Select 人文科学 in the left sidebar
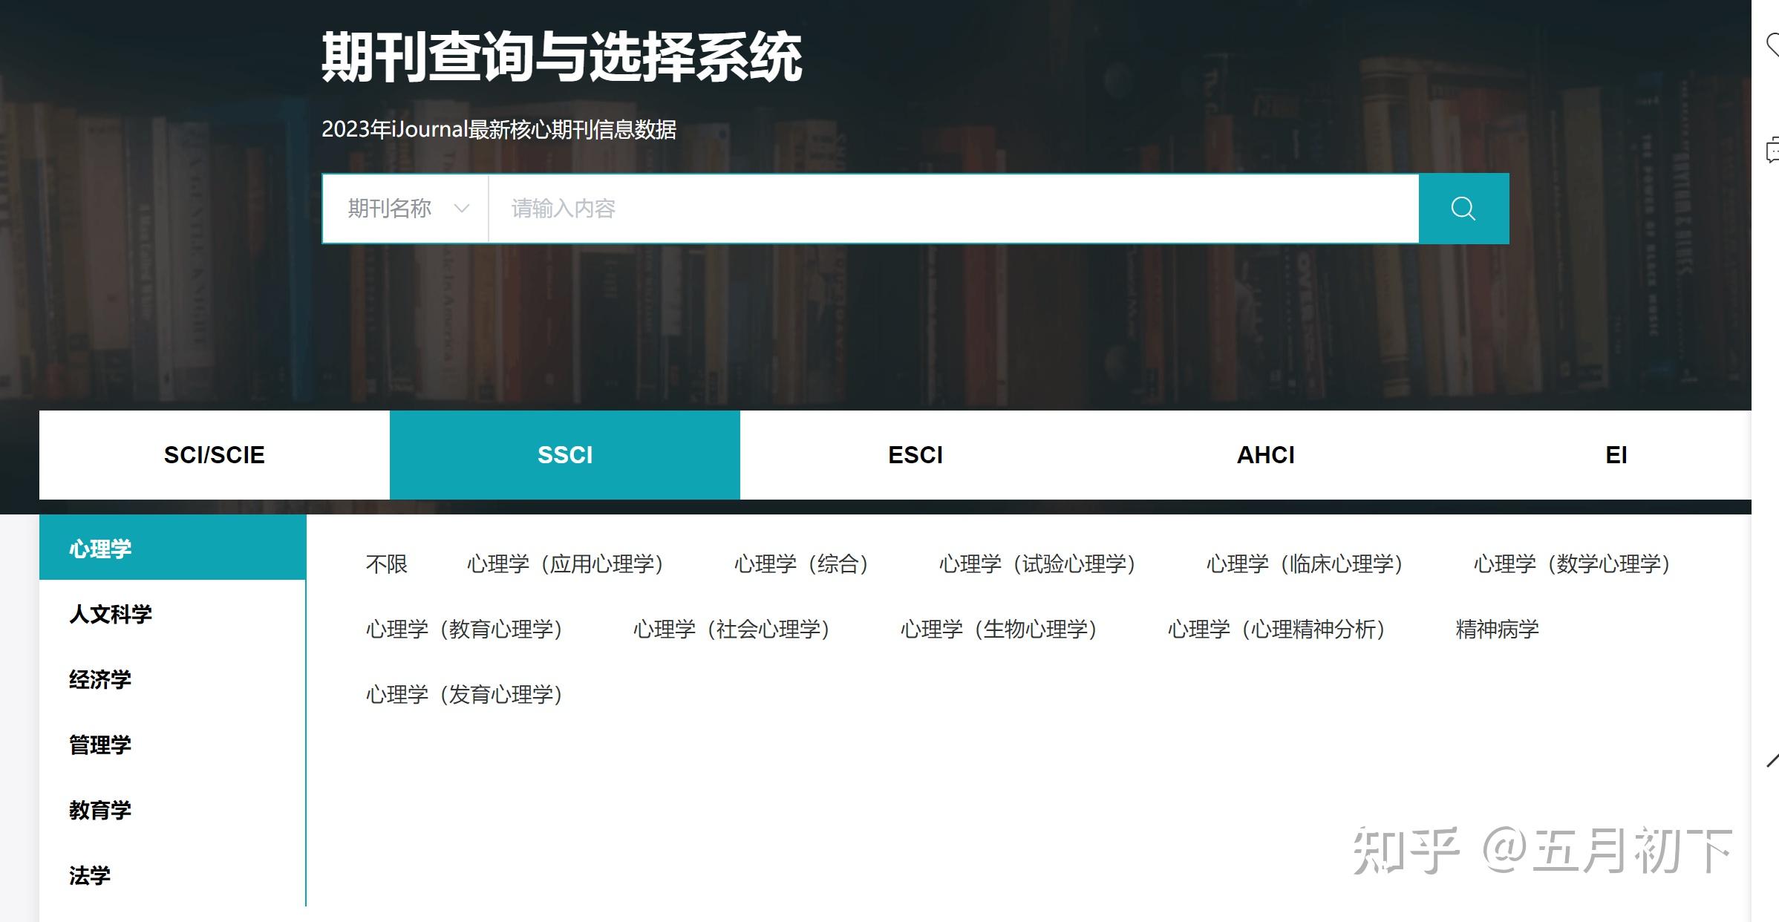The image size is (1779, 922). (111, 614)
